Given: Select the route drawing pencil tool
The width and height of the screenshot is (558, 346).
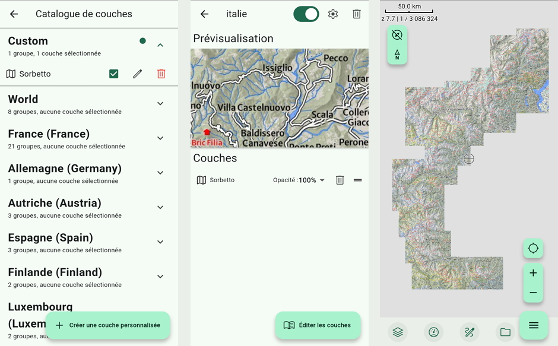Looking at the screenshot, I should point(469,332).
